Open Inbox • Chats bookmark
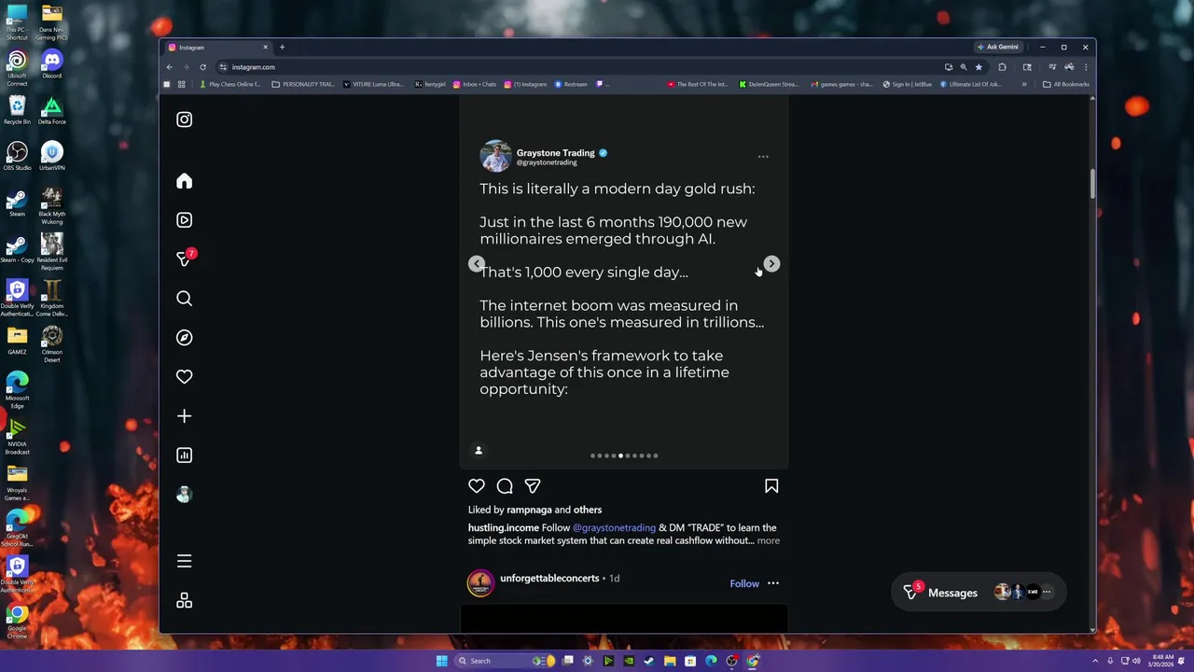This screenshot has height=672, width=1194. pyautogui.click(x=475, y=84)
